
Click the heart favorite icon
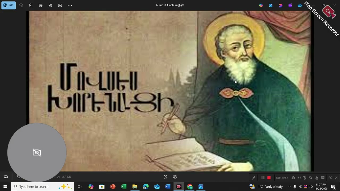[19, 177]
